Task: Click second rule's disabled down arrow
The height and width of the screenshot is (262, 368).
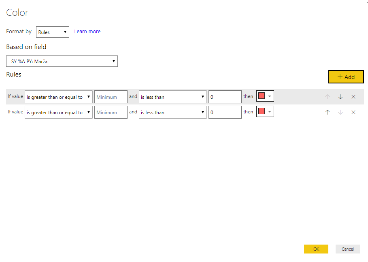Action: pos(340,112)
